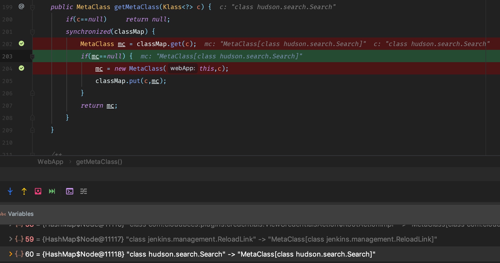Toggle the breakpoint on line 204
This screenshot has width=500, height=263.
coord(21,68)
